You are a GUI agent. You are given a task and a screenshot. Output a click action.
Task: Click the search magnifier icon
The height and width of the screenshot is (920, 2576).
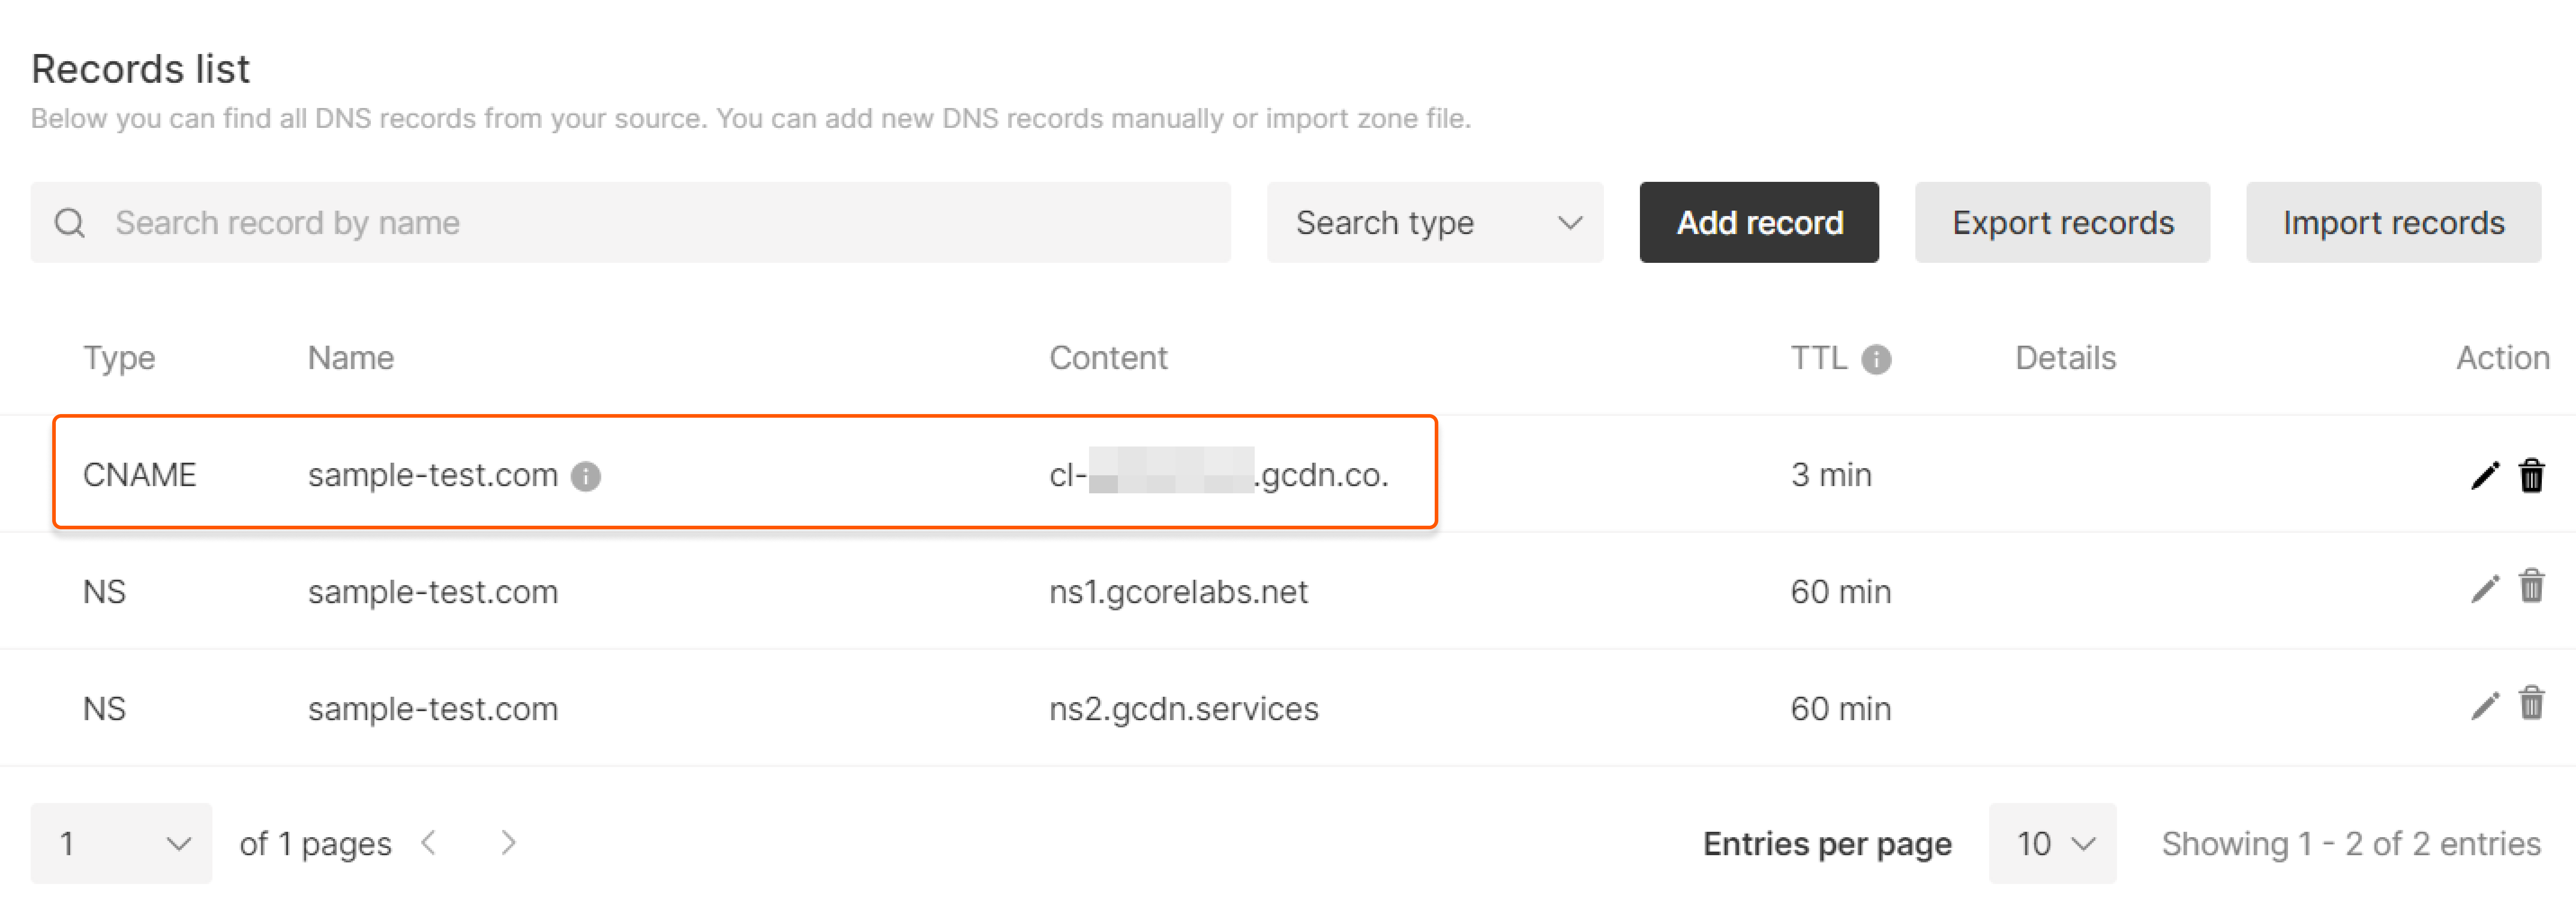click(x=70, y=223)
